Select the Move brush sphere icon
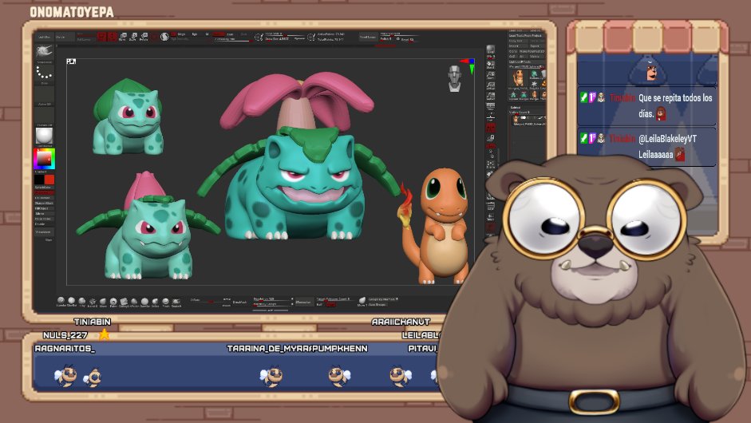This screenshot has height=423, width=751. [103, 302]
